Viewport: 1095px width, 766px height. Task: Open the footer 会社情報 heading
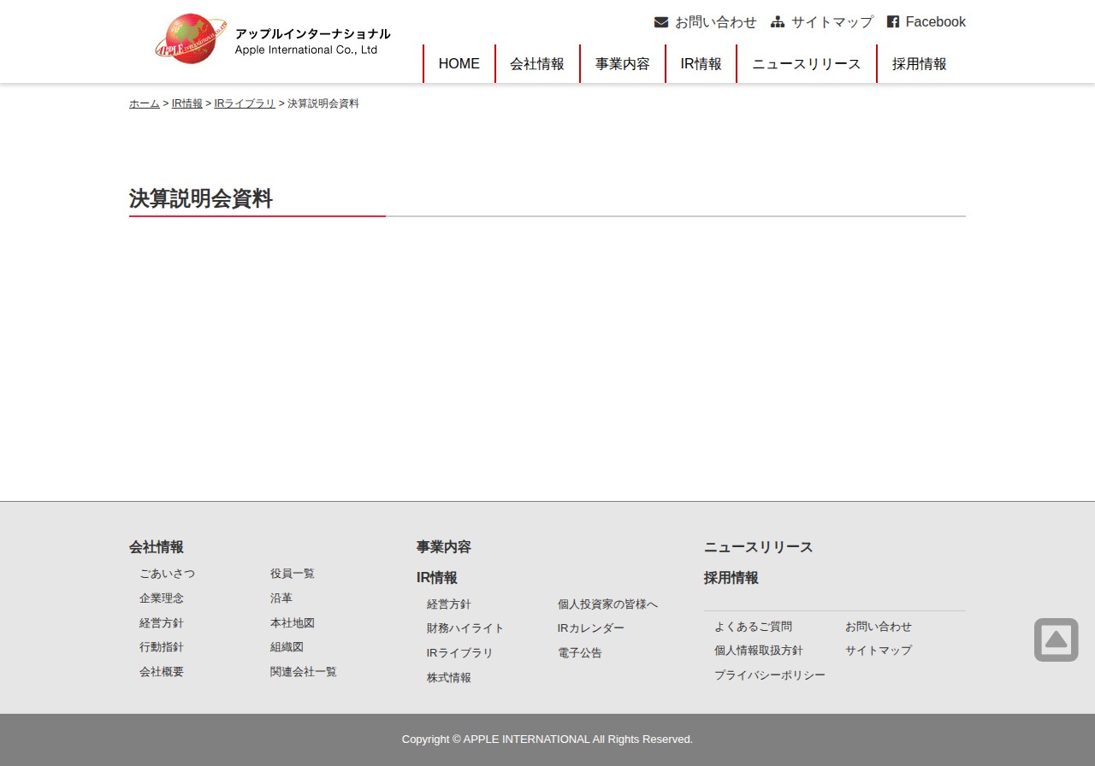pyautogui.click(x=157, y=547)
